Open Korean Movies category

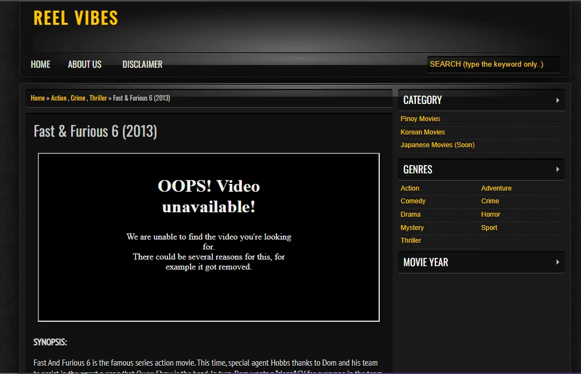tap(423, 132)
